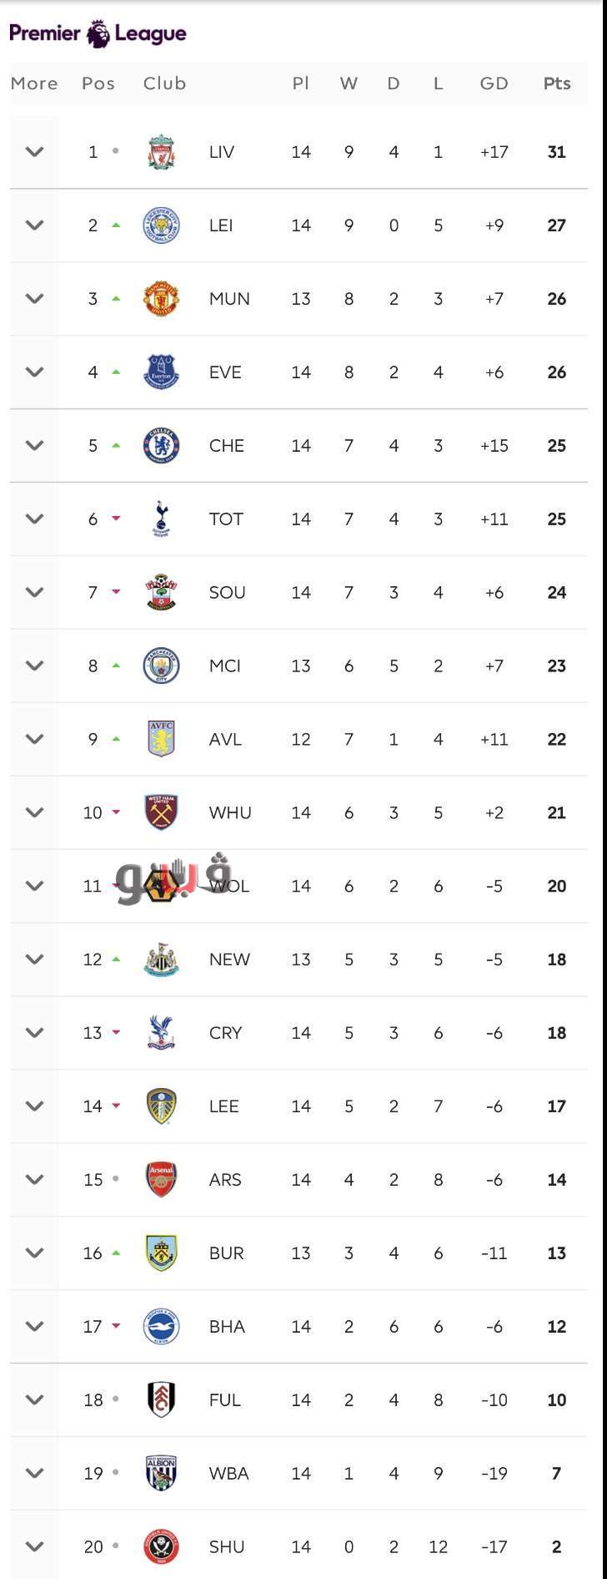The image size is (607, 1579).
Task: Expand details for Burnley row
Action: (34, 1253)
